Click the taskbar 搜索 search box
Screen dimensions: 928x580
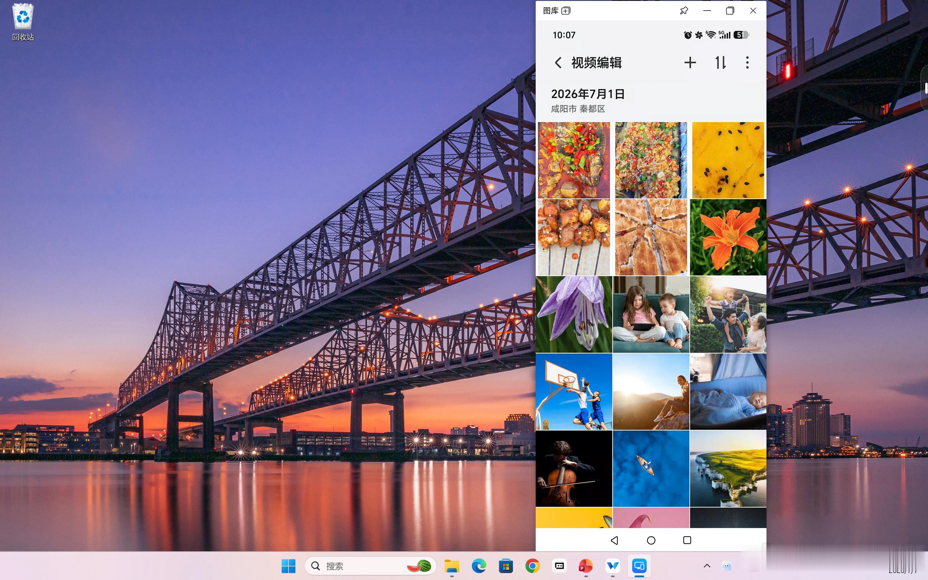coord(370,566)
